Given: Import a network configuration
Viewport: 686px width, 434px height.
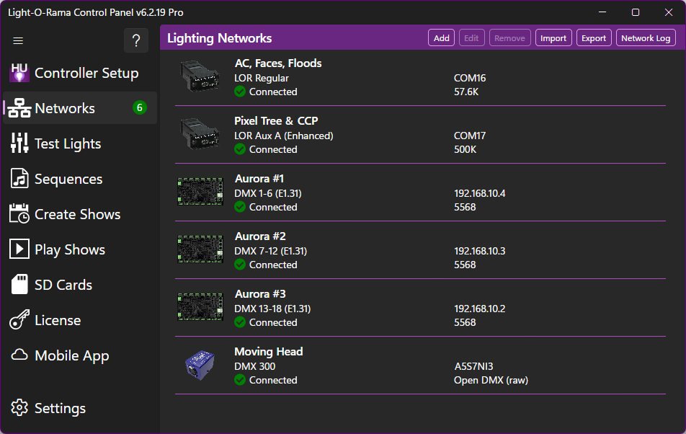Looking at the screenshot, I should coord(553,37).
